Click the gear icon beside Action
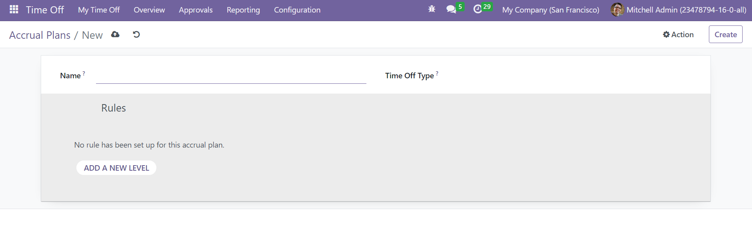The width and height of the screenshot is (752, 229). click(x=666, y=34)
